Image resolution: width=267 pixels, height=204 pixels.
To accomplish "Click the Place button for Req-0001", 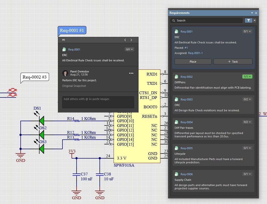I will (193, 61).
